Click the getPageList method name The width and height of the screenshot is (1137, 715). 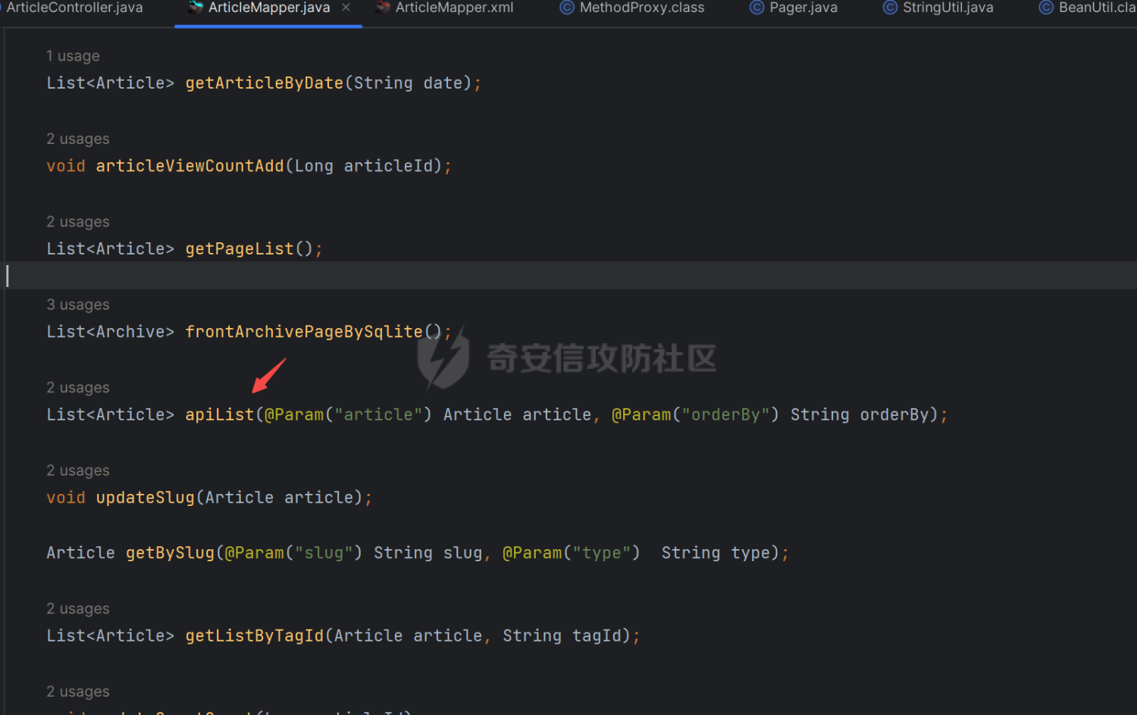point(239,249)
